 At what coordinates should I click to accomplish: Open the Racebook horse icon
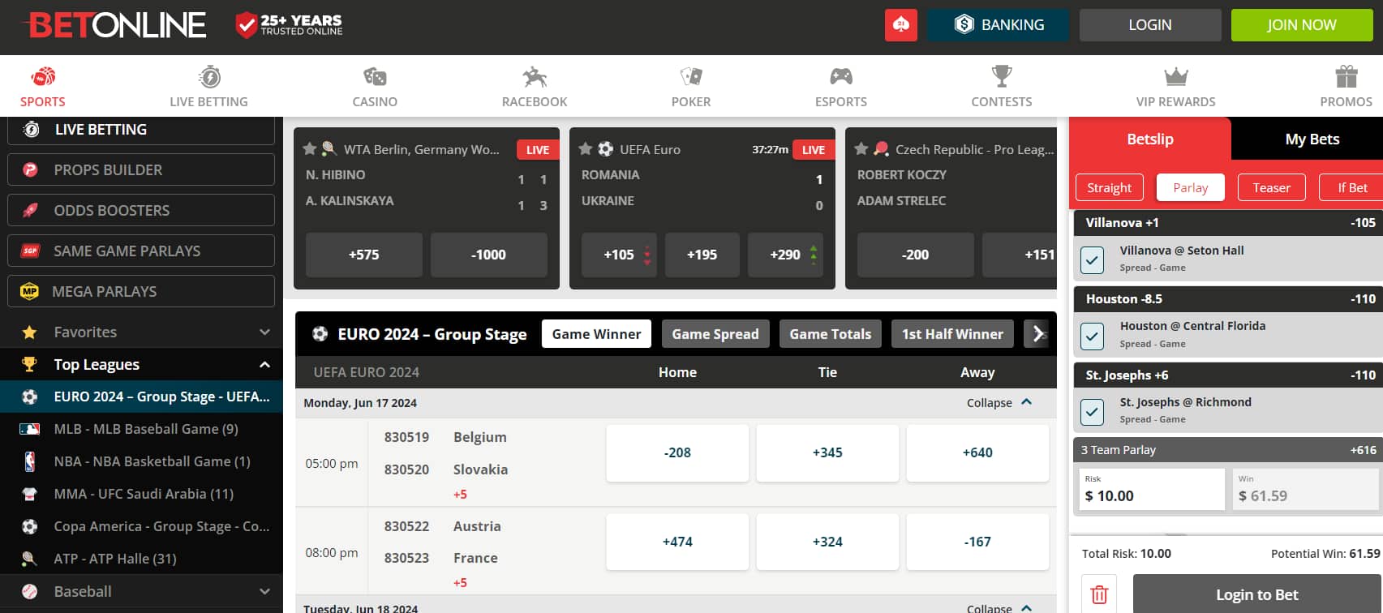(x=535, y=77)
